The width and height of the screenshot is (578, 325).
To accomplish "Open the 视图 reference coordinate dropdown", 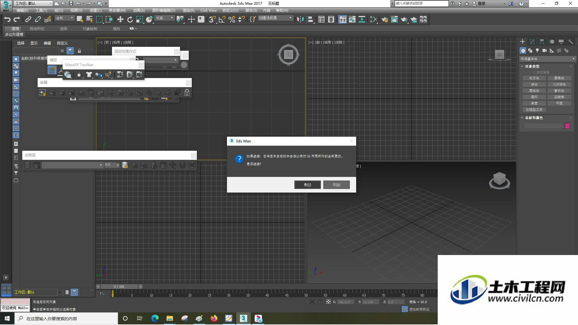I will (164, 18).
